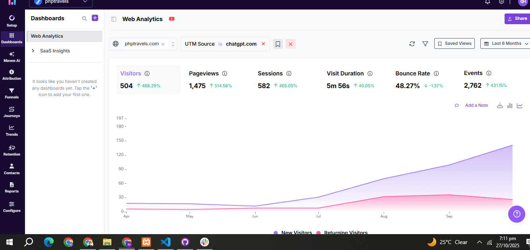Image resolution: width=530 pixels, height=250 pixels.
Task: Open Saved Views button
Action: 455,44
